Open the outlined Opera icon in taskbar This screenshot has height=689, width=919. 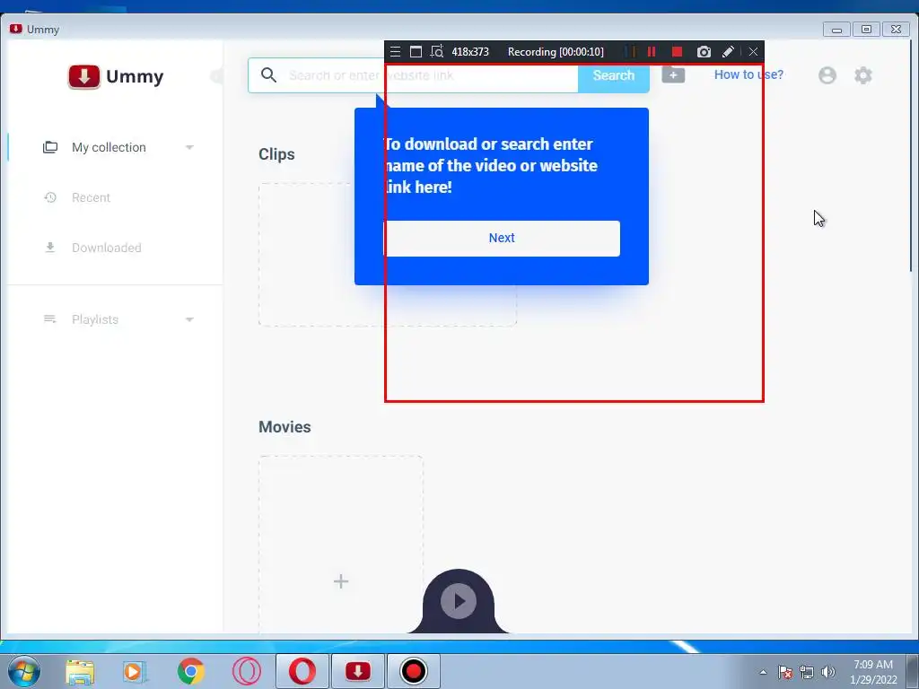[x=246, y=671]
